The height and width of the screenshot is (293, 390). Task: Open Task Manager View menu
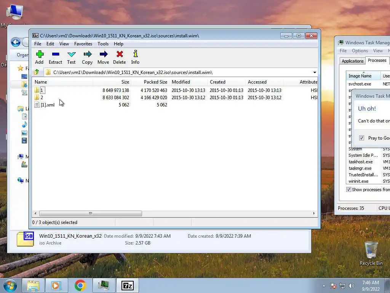click(378, 51)
